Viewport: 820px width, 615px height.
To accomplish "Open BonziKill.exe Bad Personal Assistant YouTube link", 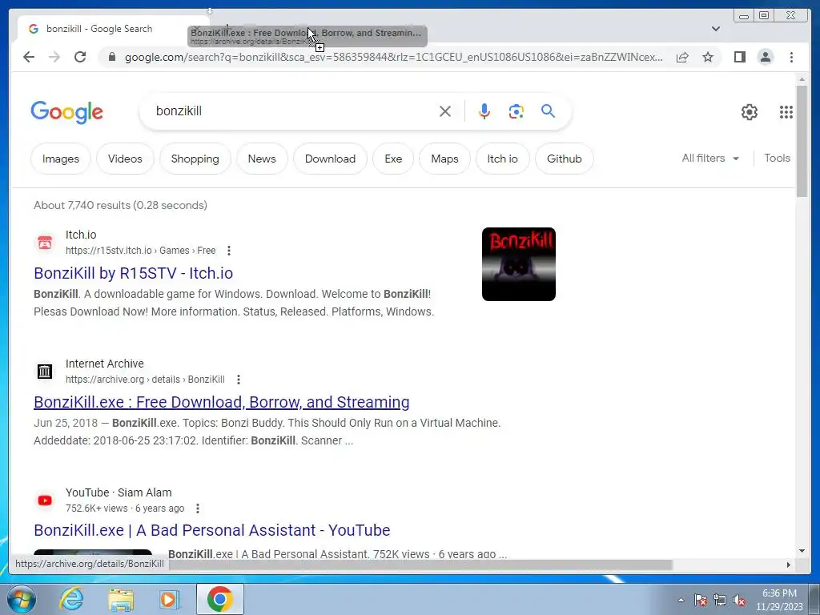I will [x=211, y=530].
